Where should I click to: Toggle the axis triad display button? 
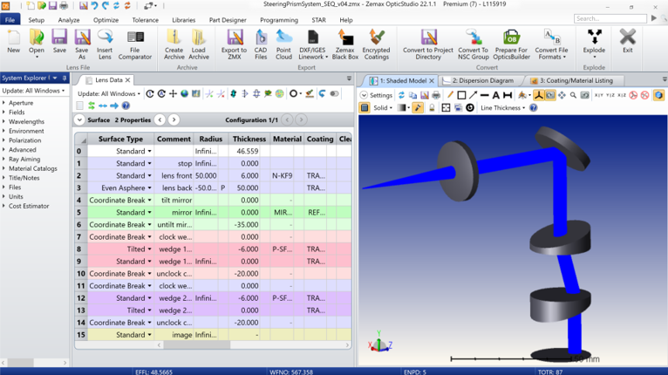pyautogui.click(x=538, y=95)
